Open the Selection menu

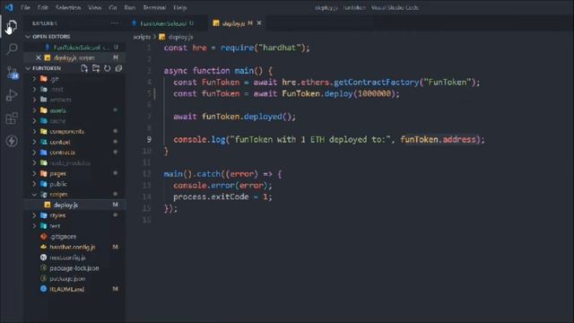(x=68, y=7)
